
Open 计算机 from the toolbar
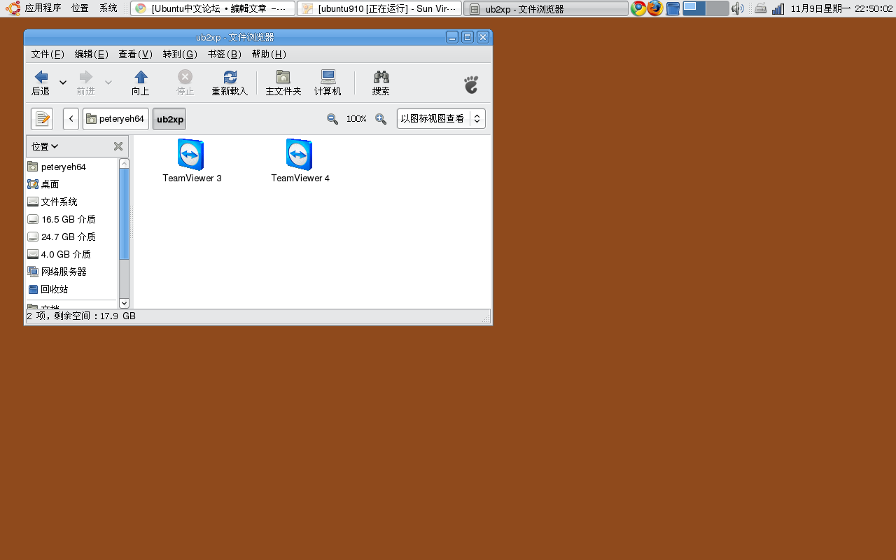click(x=328, y=83)
